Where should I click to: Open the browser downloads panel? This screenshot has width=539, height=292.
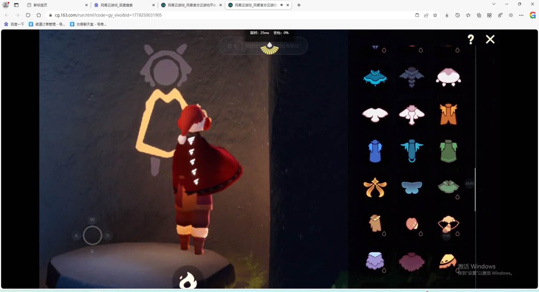click(447, 15)
